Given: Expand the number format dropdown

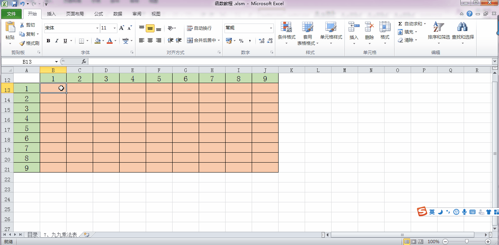Looking at the screenshot, I should click(271, 28).
